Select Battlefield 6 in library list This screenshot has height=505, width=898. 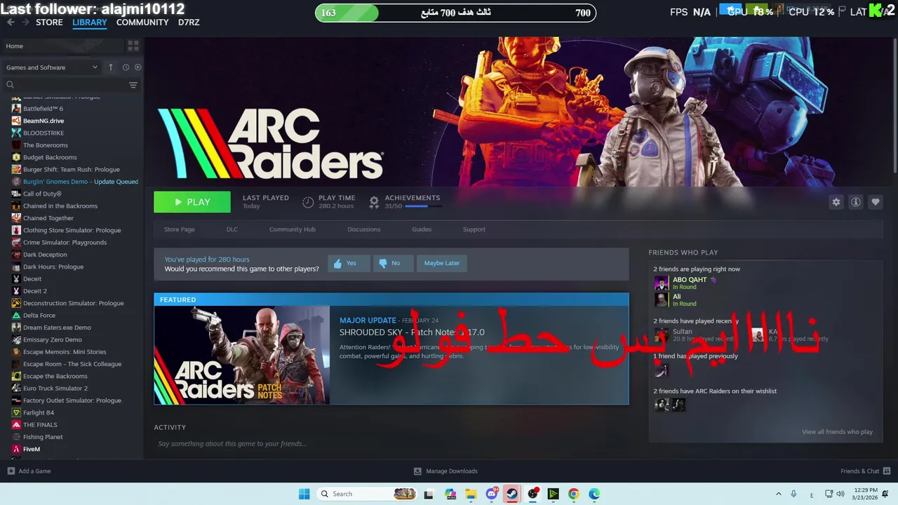click(x=43, y=109)
